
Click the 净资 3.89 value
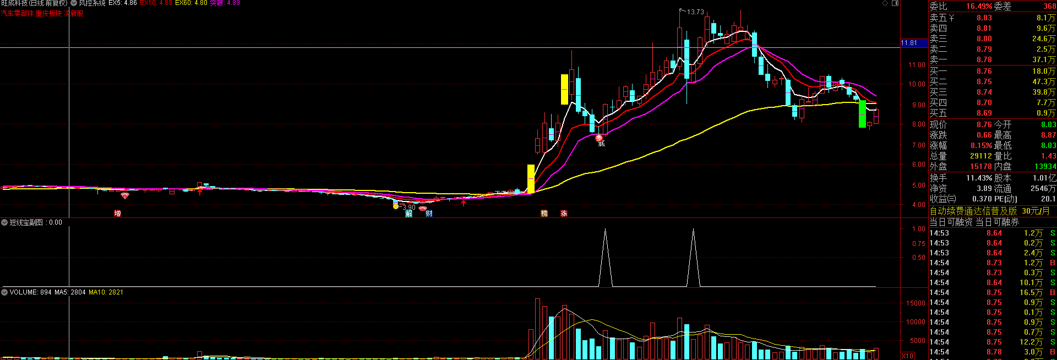[x=984, y=189]
